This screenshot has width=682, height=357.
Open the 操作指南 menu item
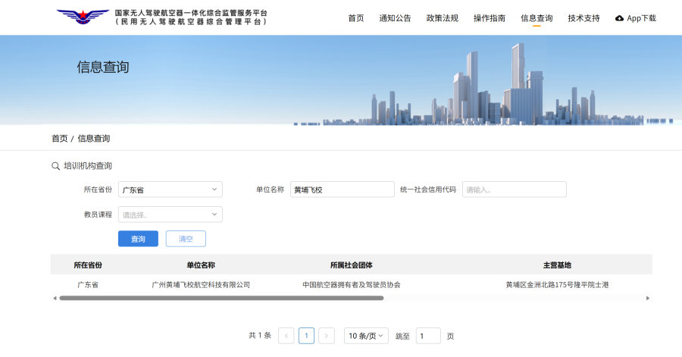coord(490,18)
